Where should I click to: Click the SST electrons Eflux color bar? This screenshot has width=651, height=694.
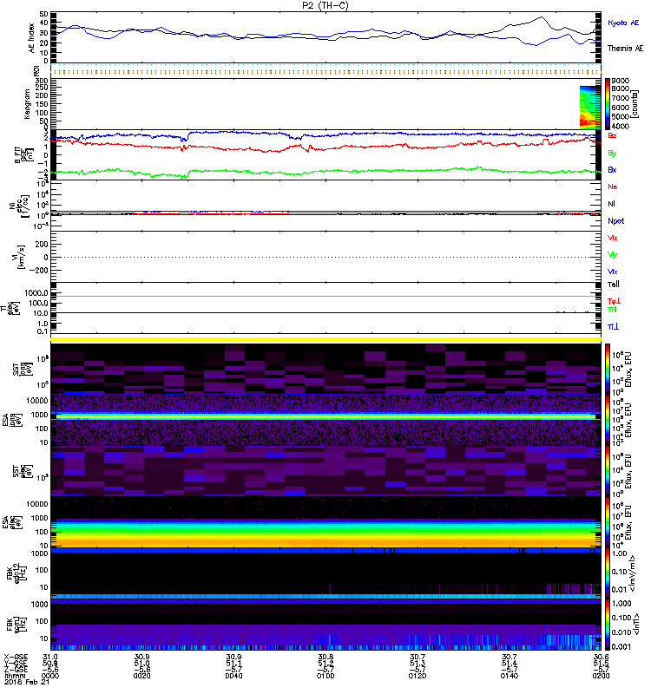tap(608, 471)
